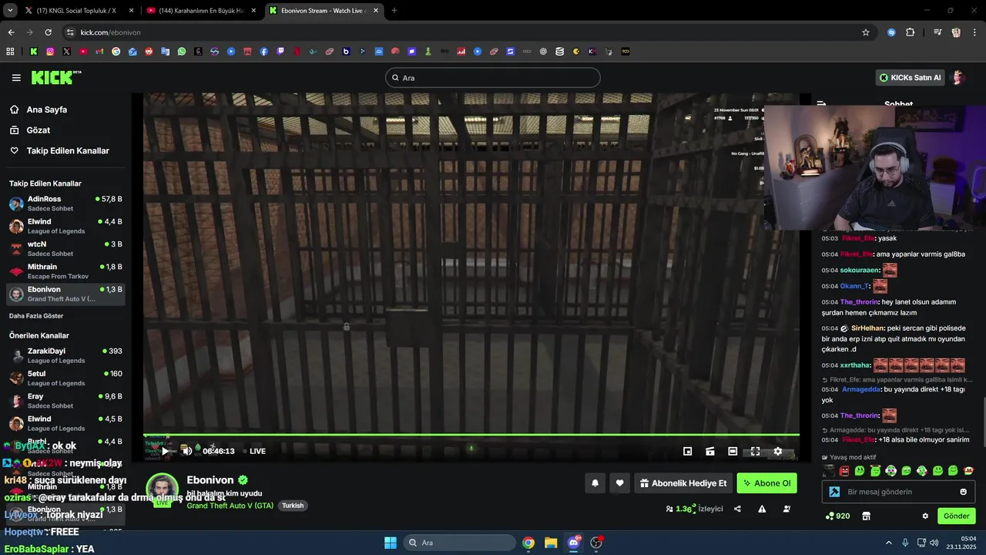Open the Mithrain followed channel
The image size is (986, 555).
click(65, 271)
